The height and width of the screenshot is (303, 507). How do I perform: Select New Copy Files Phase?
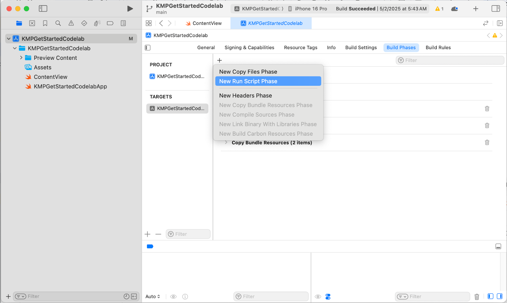248,72
